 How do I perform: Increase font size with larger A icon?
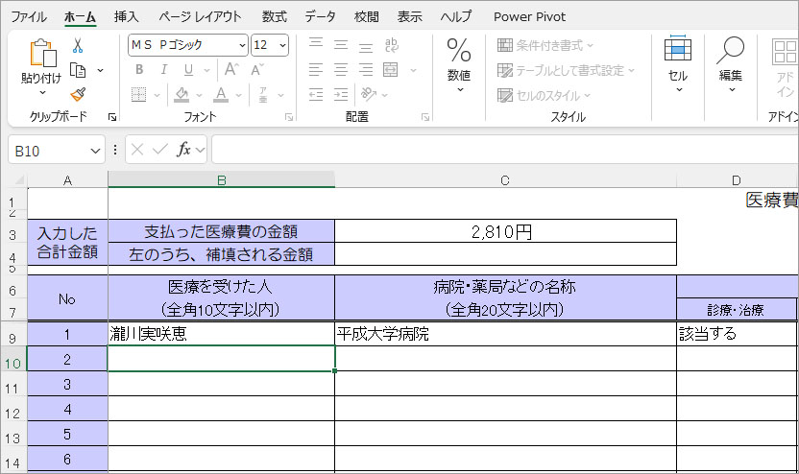pyautogui.click(x=231, y=69)
